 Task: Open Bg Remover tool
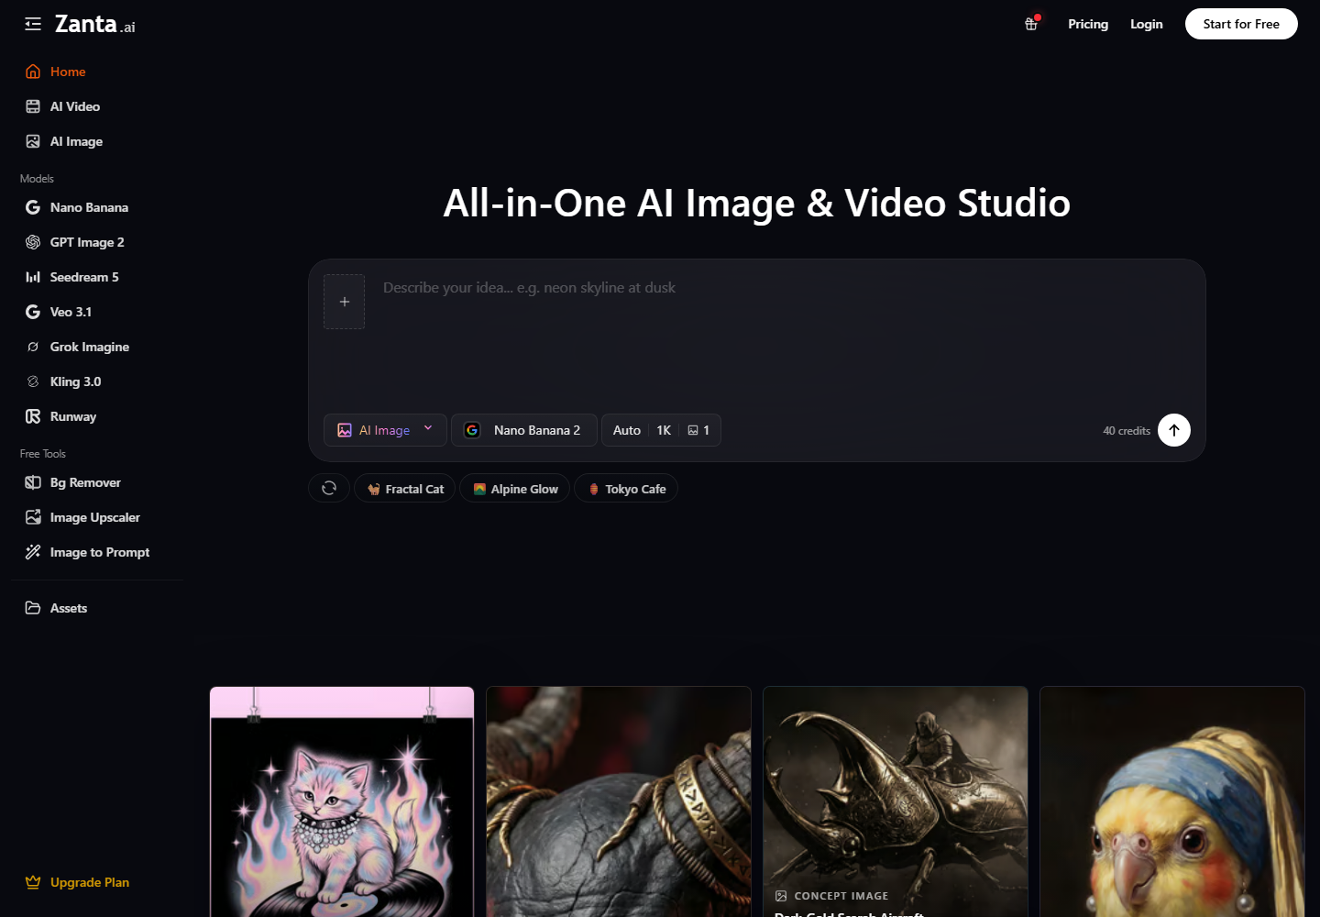click(x=97, y=482)
